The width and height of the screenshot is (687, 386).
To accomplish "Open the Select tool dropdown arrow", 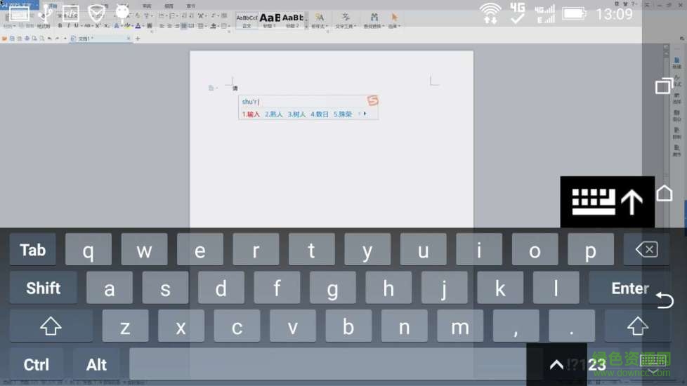I will [x=400, y=26].
